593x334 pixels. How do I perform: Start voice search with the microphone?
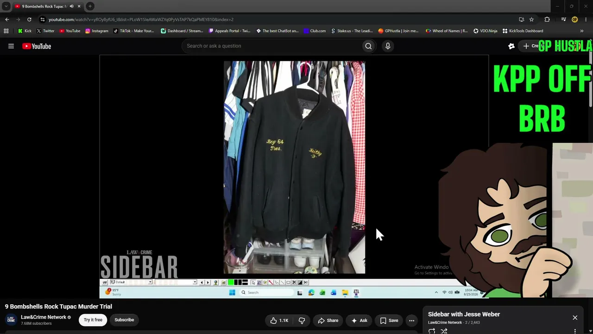(x=388, y=46)
